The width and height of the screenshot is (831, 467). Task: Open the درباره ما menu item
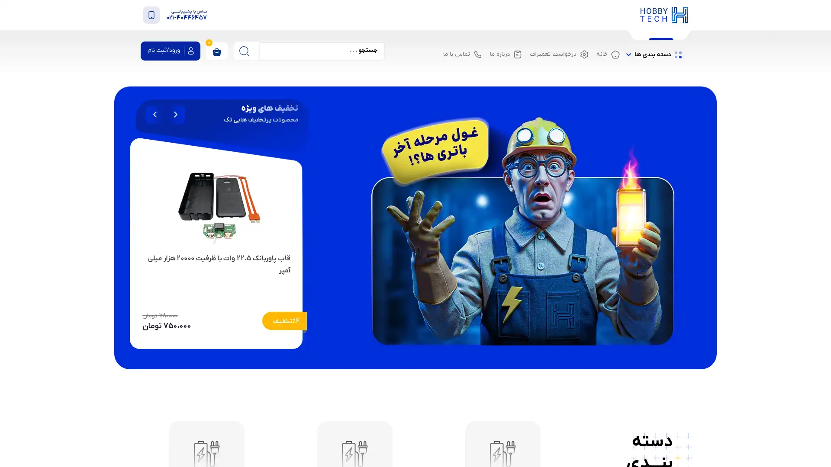[x=506, y=54]
